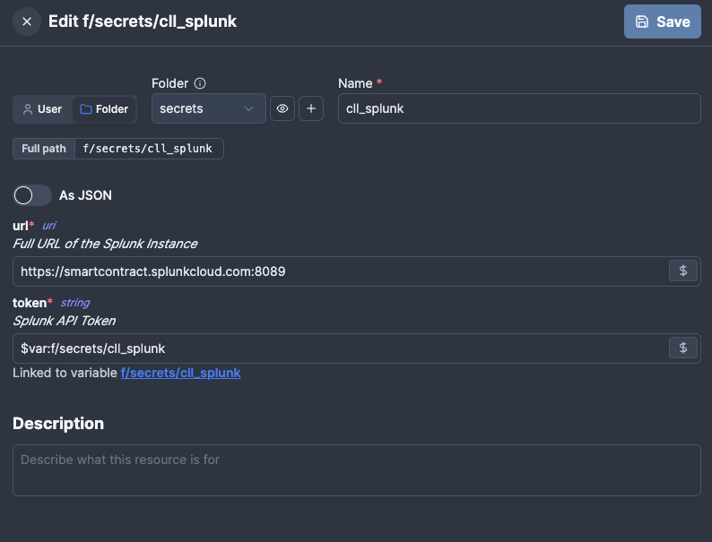Select the User owner option
Screen dimensions: 712x542
click(x=43, y=109)
